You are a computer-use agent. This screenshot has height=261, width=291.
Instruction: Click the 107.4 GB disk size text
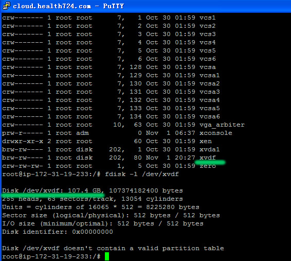click(84, 190)
